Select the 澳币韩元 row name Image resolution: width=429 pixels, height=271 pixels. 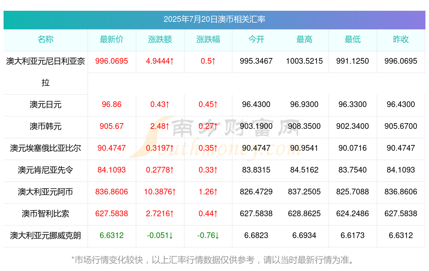tap(46, 126)
